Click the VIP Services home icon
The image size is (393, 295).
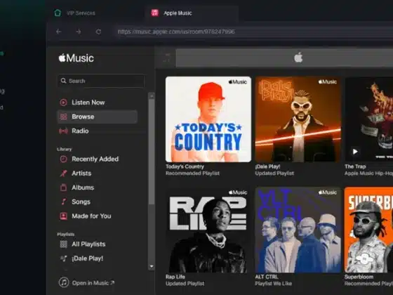coord(58,13)
